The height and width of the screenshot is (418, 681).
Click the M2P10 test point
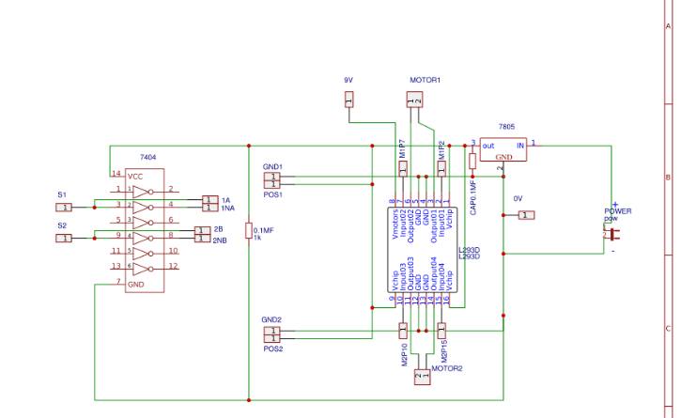(x=403, y=330)
